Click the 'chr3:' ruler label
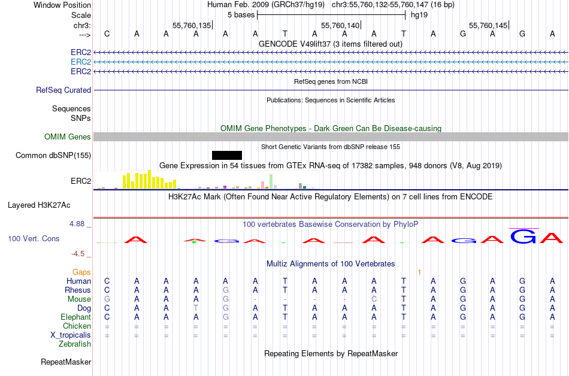This screenshot has height=376, width=569. click(82, 25)
